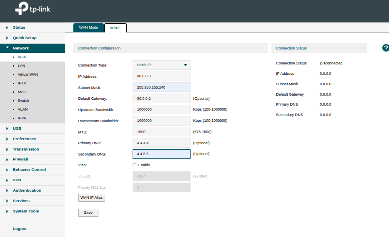This screenshot has height=237, width=389.
Task: Open the IPTV submenu item
Action: pos(22,83)
